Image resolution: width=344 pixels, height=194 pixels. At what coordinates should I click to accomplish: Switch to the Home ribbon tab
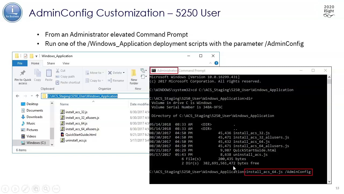(x=35, y=63)
